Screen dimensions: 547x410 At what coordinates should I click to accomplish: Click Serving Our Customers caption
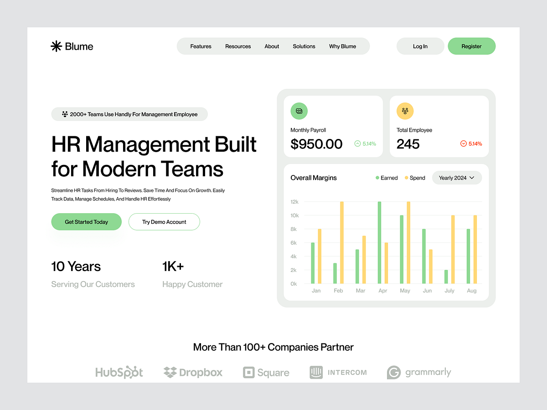(93, 284)
